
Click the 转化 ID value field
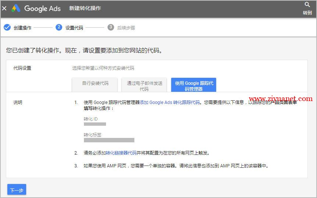tap(95, 124)
